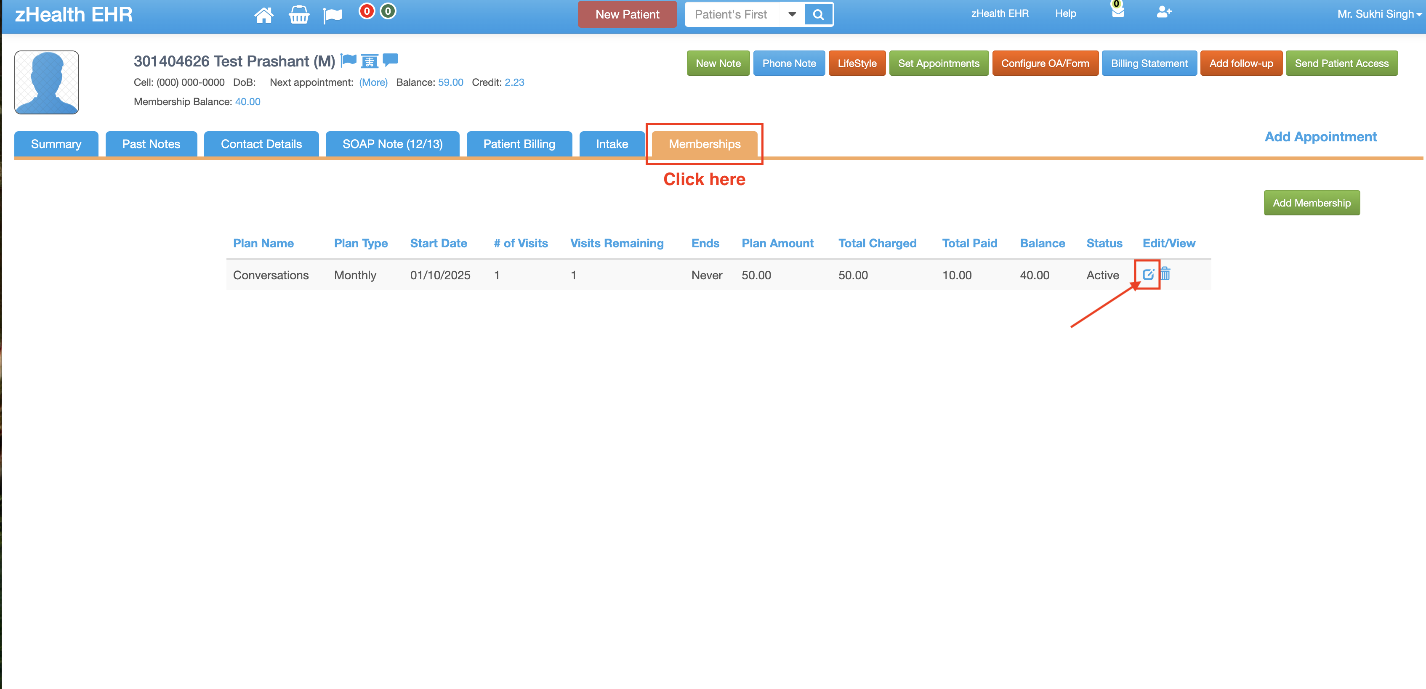
Task: Open the shopping basket icon
Action: click(299, 15)
